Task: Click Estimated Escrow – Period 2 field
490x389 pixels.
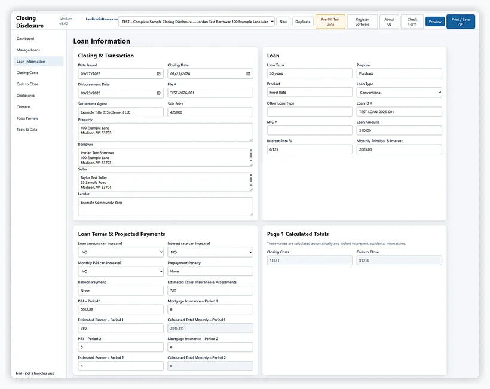Action: 121,366
